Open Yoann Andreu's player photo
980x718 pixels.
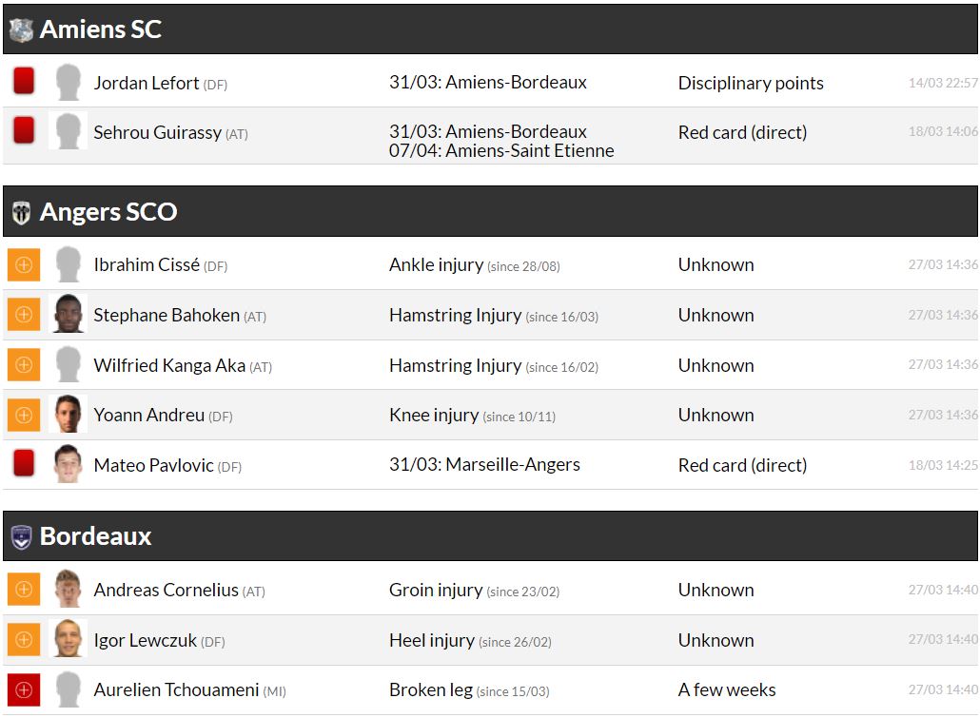(68, 415)
